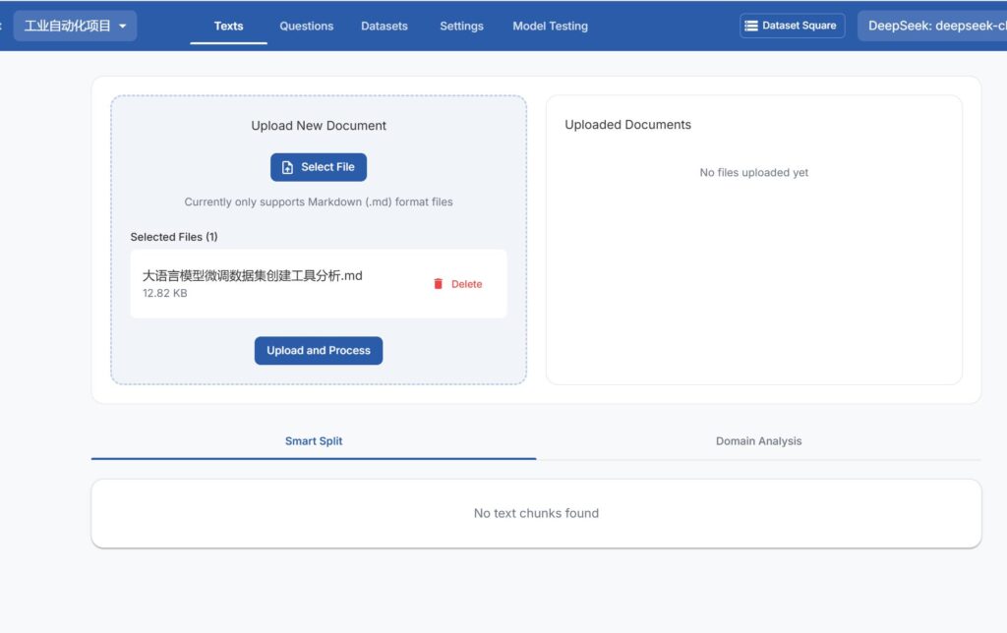Open the Questions tab

click(306, 26)
